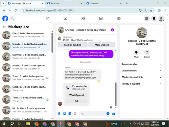Open Kim's 3 beds 2 baths conversation
This screenshot has height=127, width=169.
[26, 35]
